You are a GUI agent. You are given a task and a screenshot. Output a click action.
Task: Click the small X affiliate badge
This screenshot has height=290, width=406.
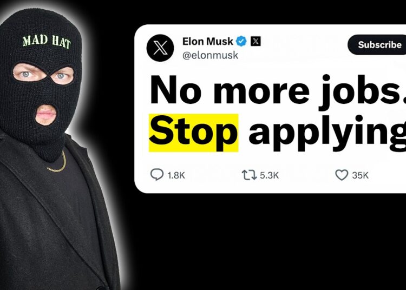[x=256, y=41]
